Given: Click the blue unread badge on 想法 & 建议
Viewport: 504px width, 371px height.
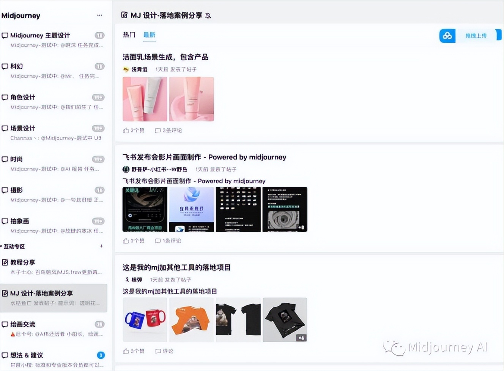Looking at the screenshot, I should [101, 355].
